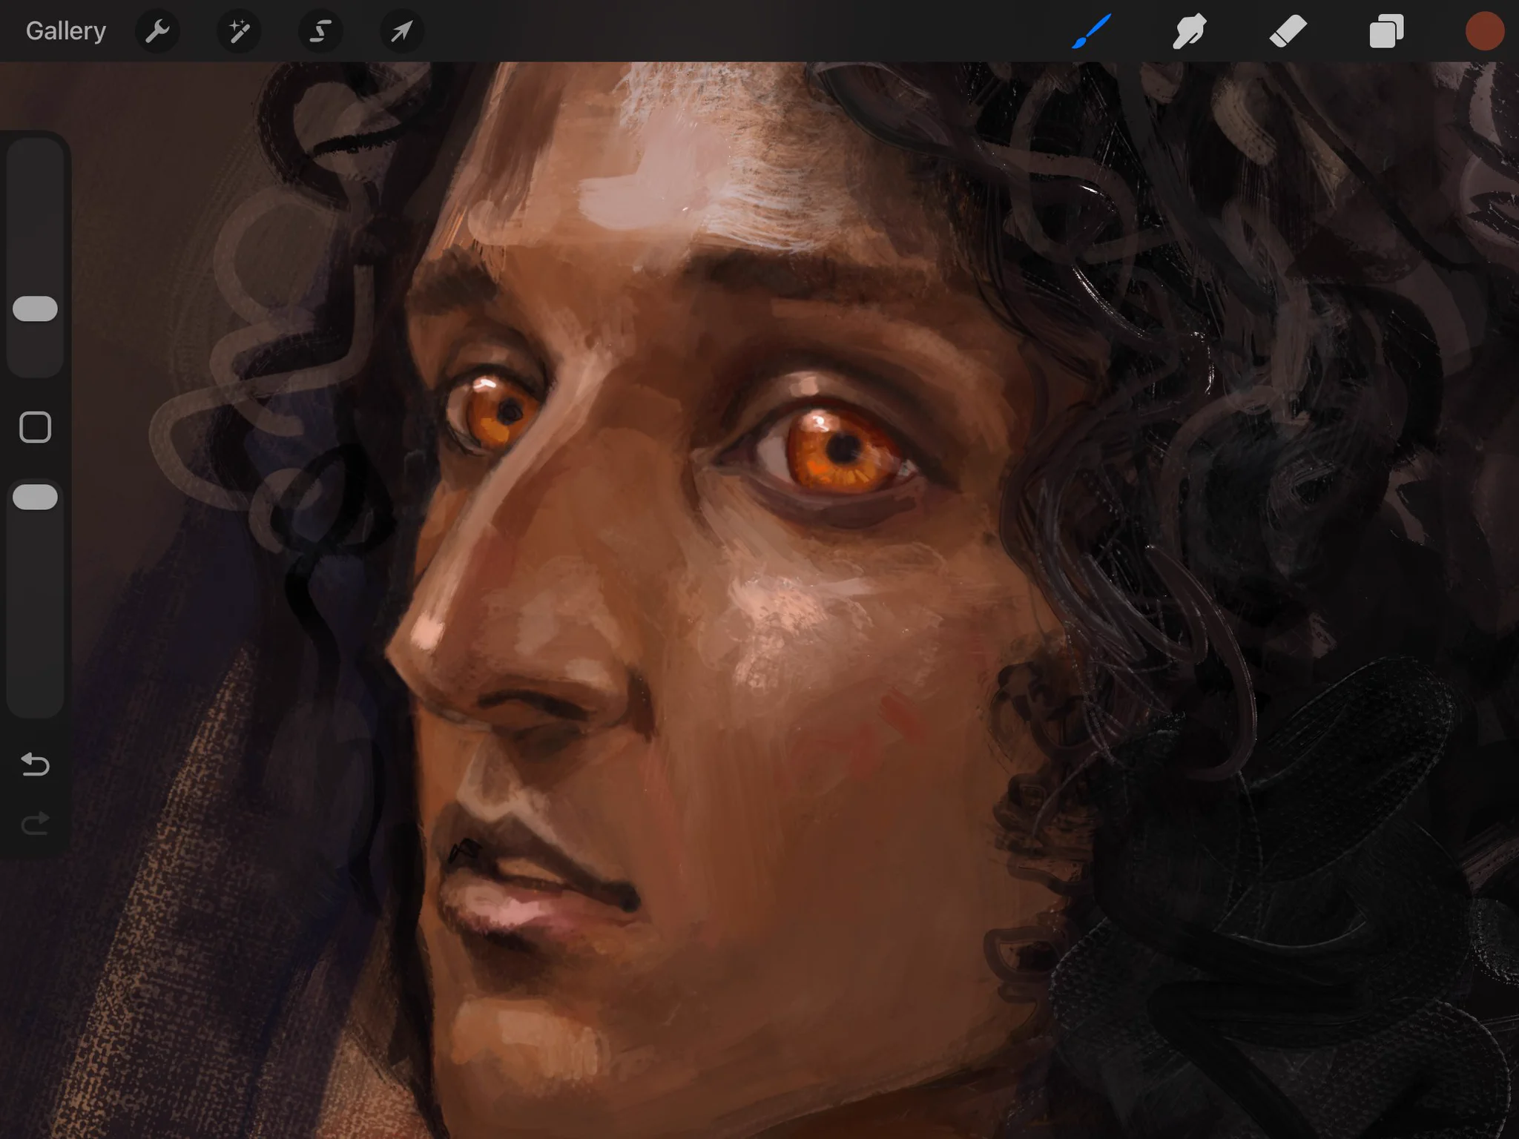Tap the square Modify button in sidebar

pyautogui.click(x=35, y=427)
